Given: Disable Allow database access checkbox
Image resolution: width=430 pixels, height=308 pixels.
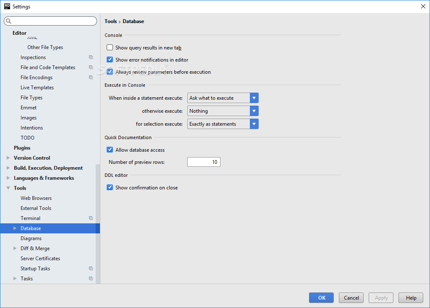Looking at the screenshot, I should [x=110, y=150].
